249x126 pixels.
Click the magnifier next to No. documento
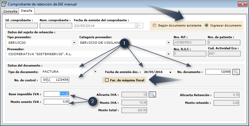[x=236, y=72]
